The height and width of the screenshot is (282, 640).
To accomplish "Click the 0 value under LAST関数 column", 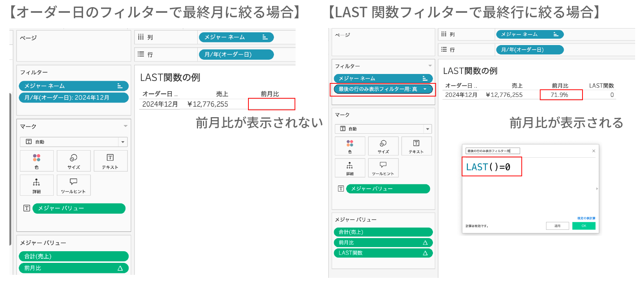I will (x=612, y=95).
